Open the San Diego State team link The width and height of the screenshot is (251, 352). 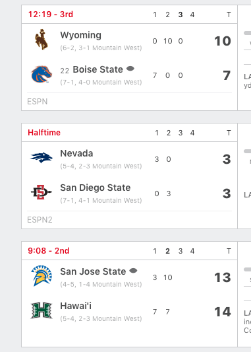tap(96, 188)
